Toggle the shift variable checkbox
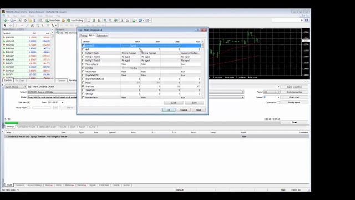The width and height of the screenshot is (355, 200). click(x=83, y=49)
